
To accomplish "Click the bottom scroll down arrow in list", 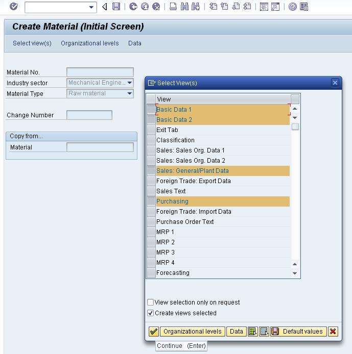I will 295,273.
